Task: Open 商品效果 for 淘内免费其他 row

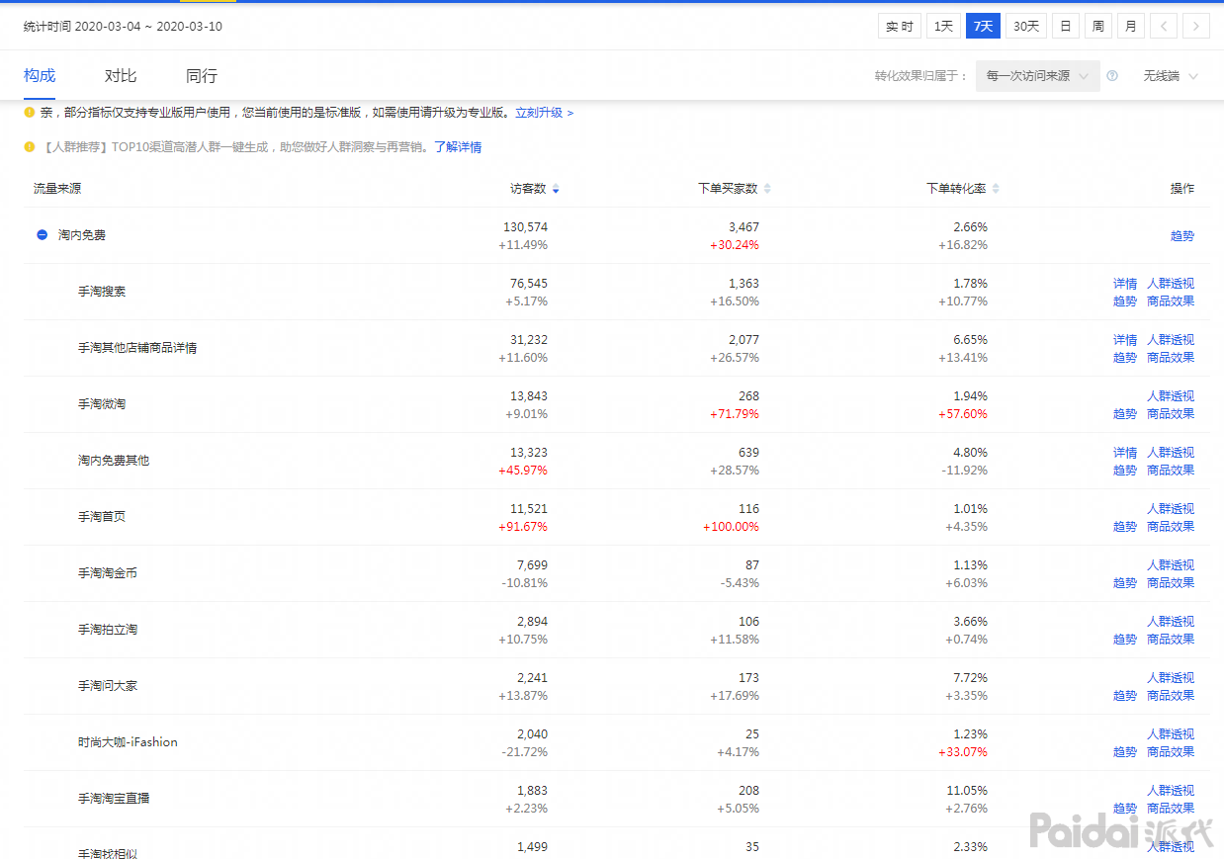Action: coord(1171,471)
